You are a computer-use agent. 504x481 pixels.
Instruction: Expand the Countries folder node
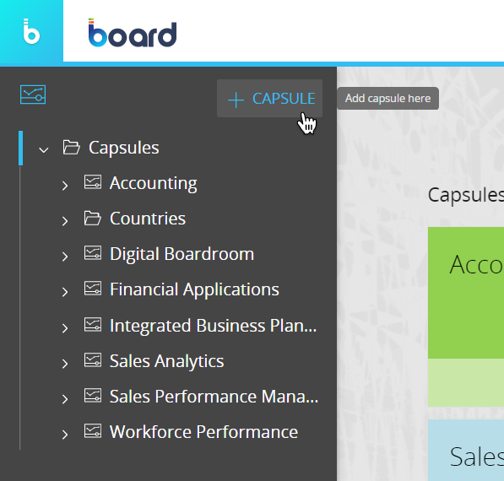(x=65, y=221)
